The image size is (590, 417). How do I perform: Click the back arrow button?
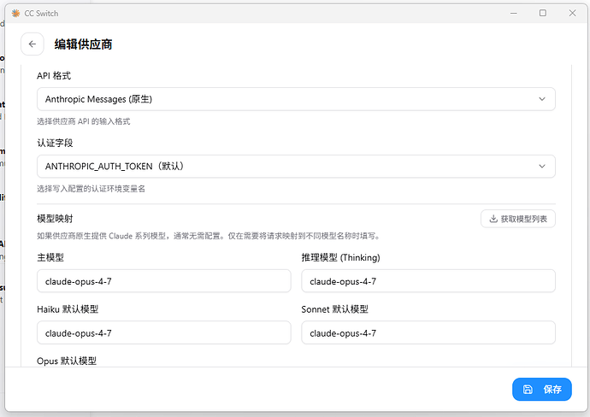[x=32, y=44]
